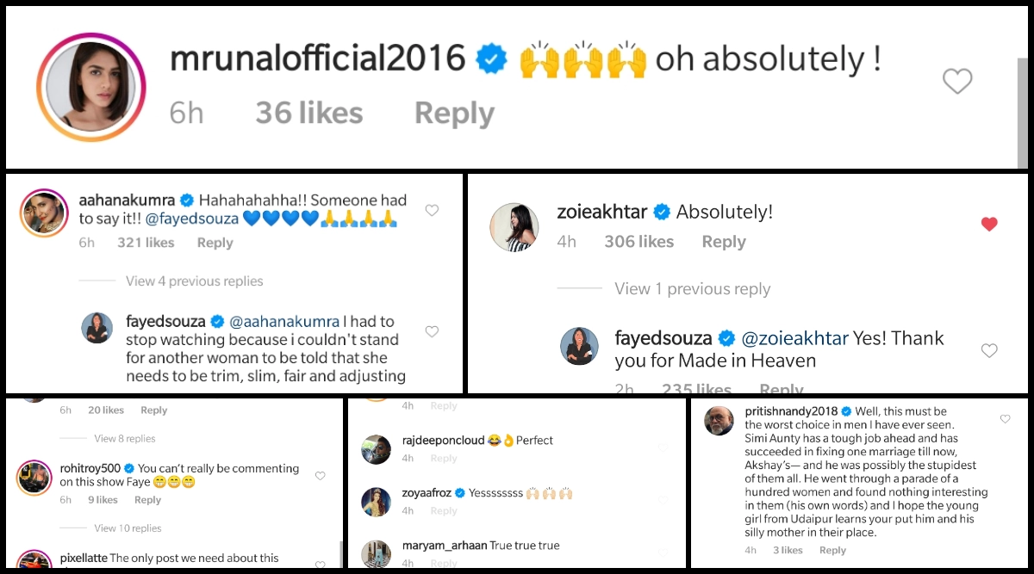The image size is (1034, 574).
Task: Expand View 4 previous replies
Action: 195,281
